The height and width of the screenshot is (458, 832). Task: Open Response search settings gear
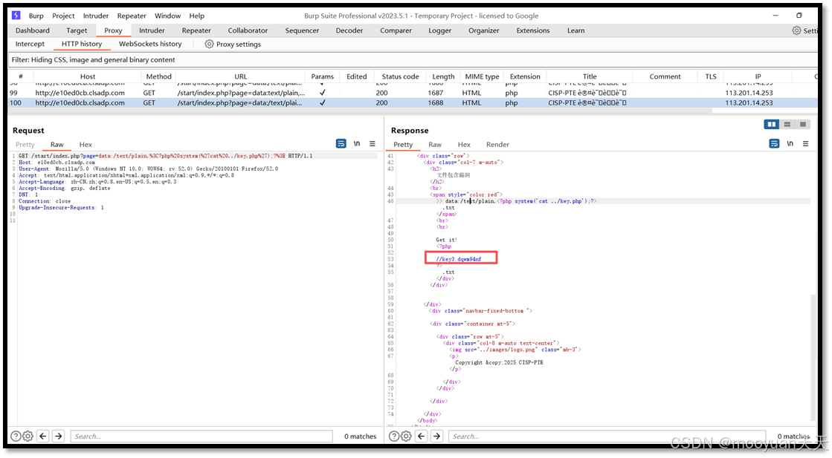pyautogui.click(x=407, y=436)
